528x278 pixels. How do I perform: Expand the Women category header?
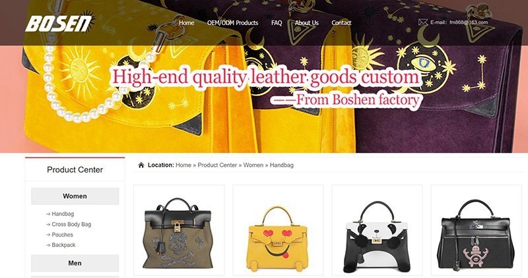[x=75, y=196]
